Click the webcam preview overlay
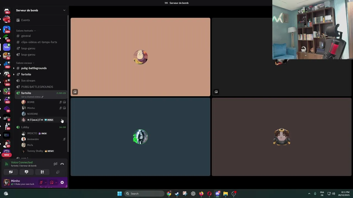Screen dimensions: 353x198 click(312, 30)
